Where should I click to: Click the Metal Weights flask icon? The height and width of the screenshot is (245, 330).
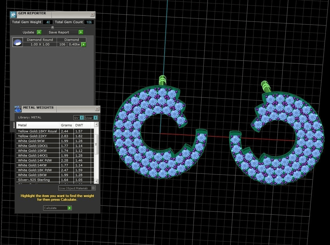click(18, 109)
